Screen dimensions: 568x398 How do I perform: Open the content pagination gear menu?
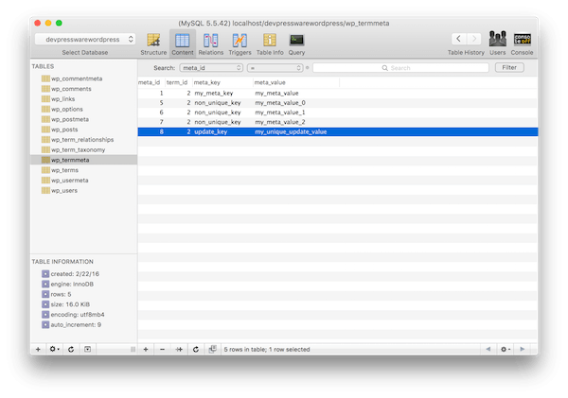point(505,349)
